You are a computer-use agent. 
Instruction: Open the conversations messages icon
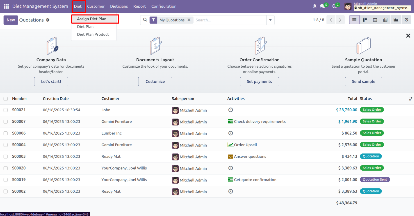[323, 6]
